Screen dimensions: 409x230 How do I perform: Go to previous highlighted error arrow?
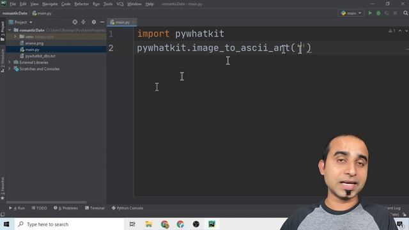pyautogui.click(x=400, y=31)
